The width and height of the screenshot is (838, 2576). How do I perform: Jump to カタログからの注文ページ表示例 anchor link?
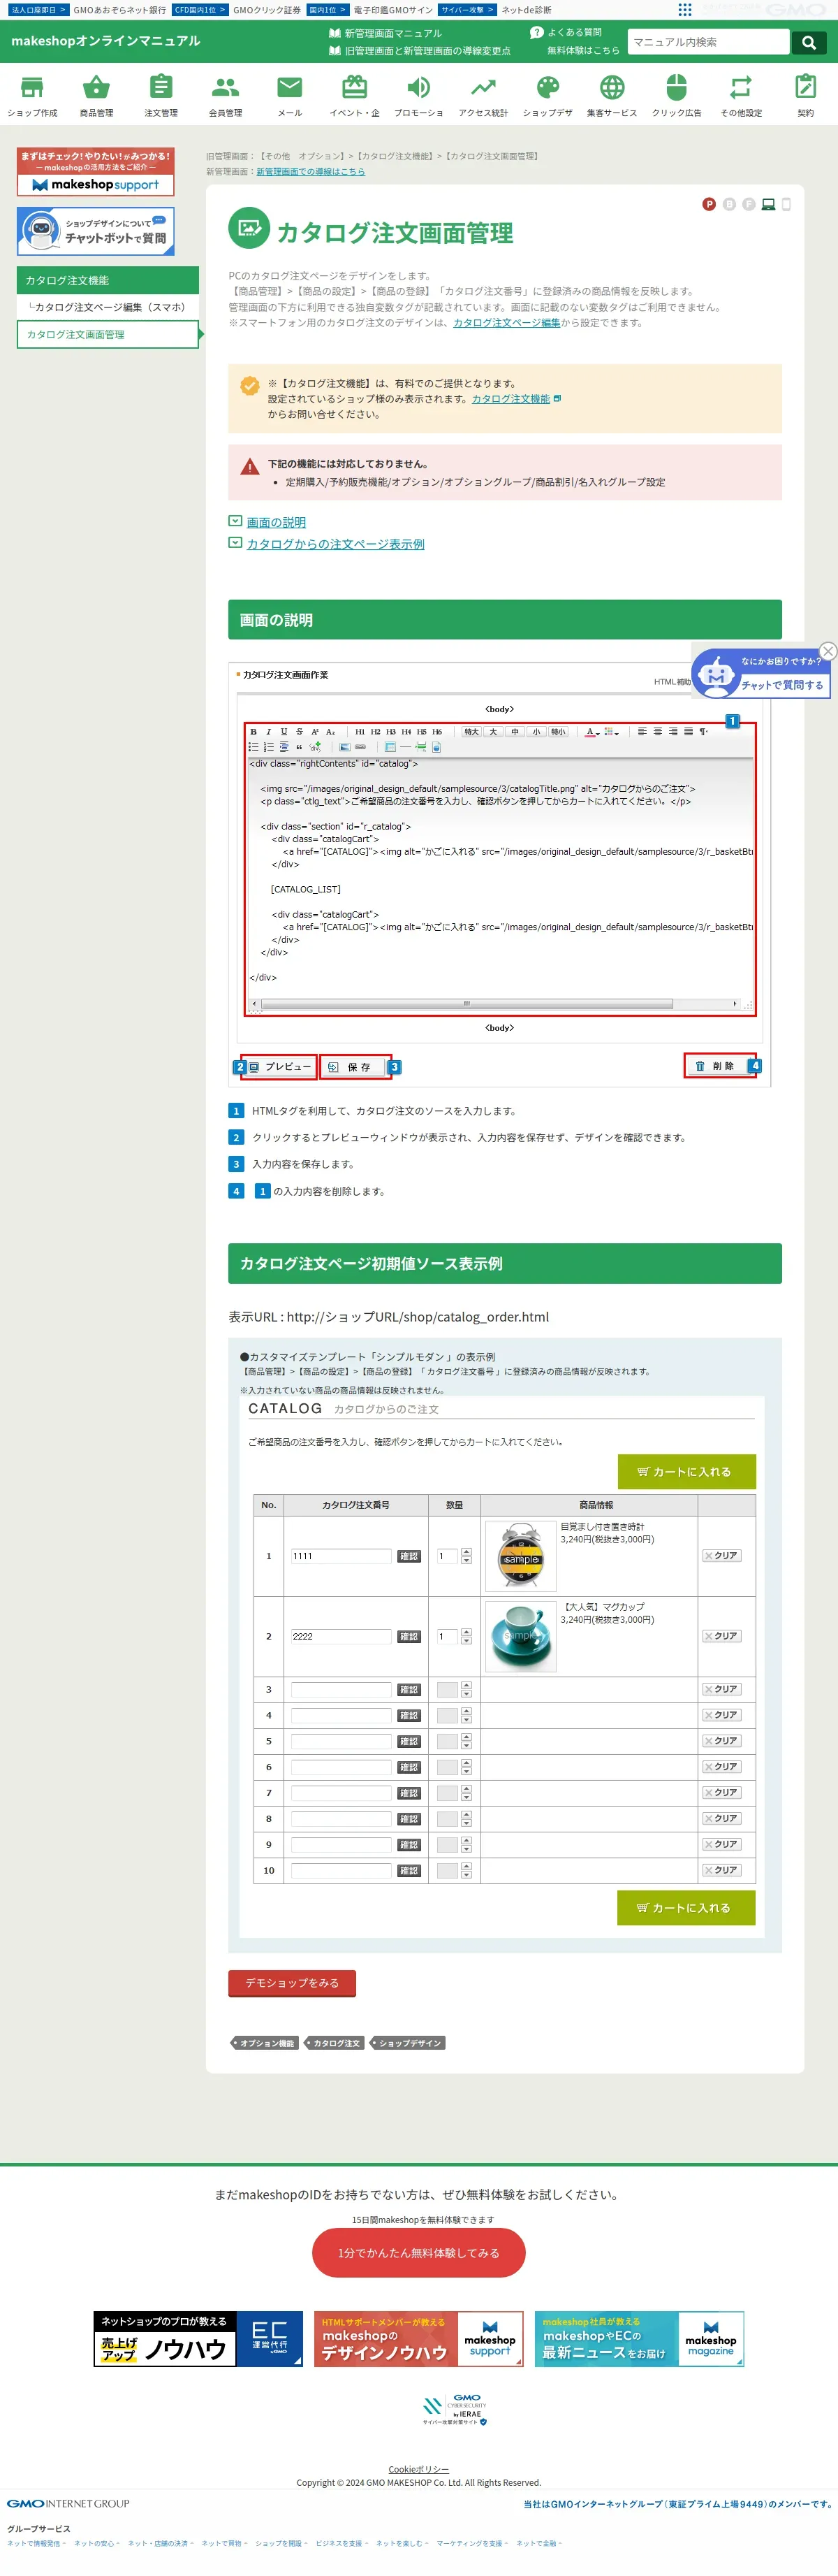click(336, 544)
